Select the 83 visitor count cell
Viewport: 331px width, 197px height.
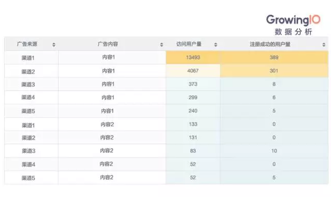click(x=193, y=151)
